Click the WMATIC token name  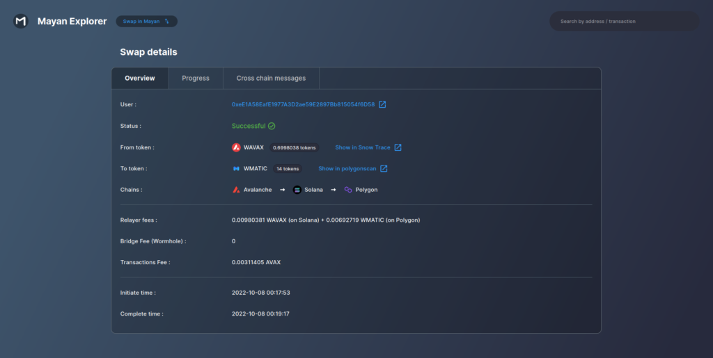point(256,168)
